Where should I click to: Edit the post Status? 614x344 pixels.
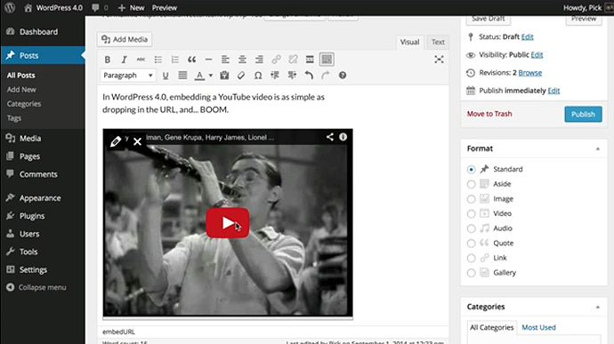point(527,36)
